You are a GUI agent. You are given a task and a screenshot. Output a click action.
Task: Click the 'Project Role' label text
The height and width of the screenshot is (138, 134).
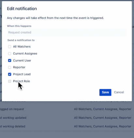22,81
